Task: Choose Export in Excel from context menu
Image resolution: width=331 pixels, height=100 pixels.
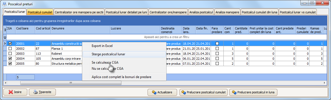Action: point(124,46)
